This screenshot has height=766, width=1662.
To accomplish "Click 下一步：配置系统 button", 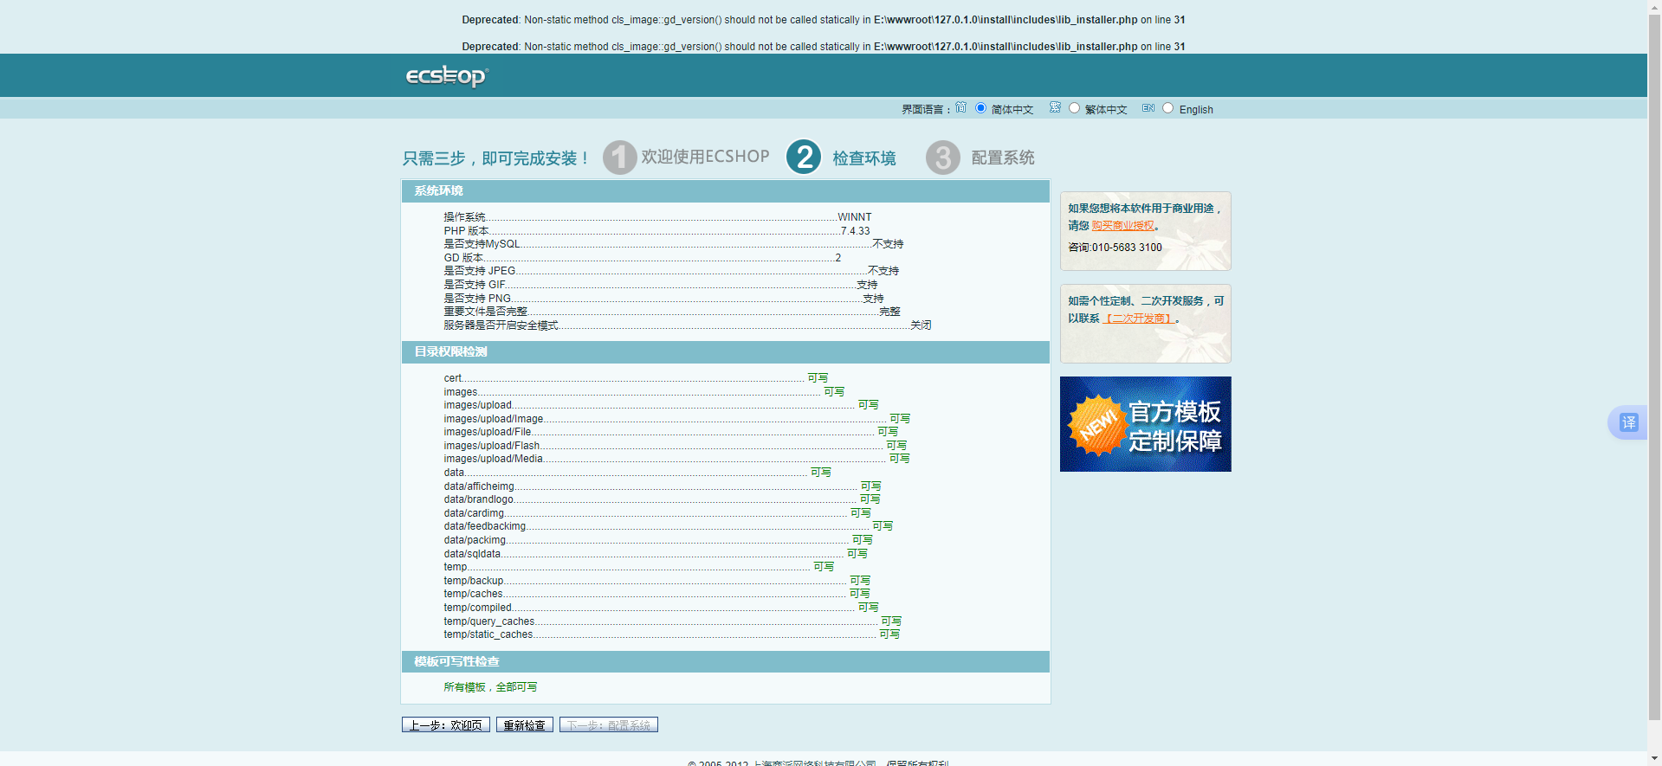I will pos(609,724).
